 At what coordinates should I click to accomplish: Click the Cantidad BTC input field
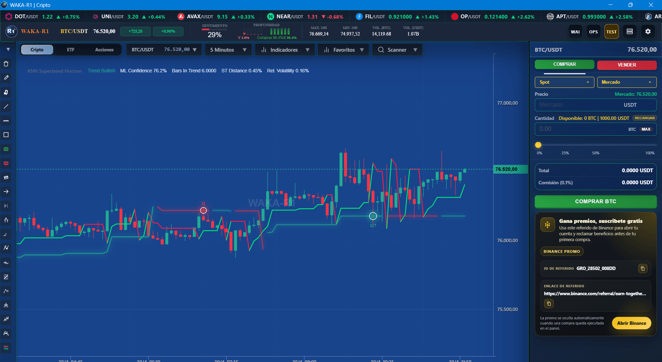[595, 129]
